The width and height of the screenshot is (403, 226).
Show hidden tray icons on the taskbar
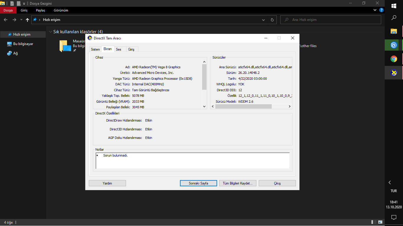(390, 182)
